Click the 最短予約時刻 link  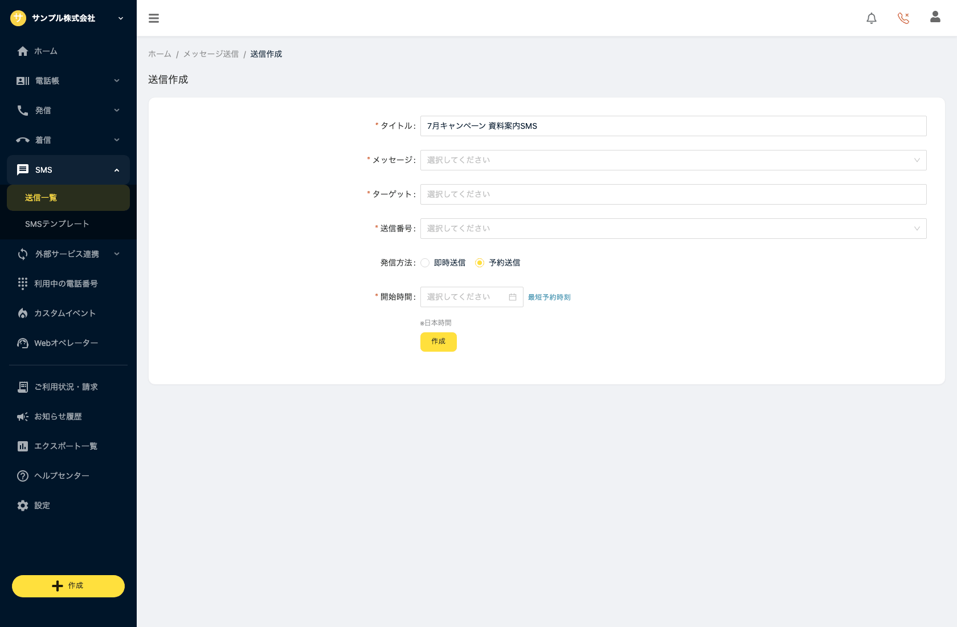(549, 297)
